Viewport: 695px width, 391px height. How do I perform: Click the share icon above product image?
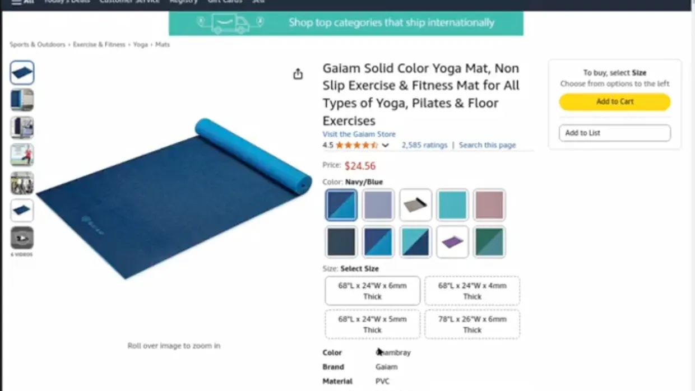coord(298,74)
